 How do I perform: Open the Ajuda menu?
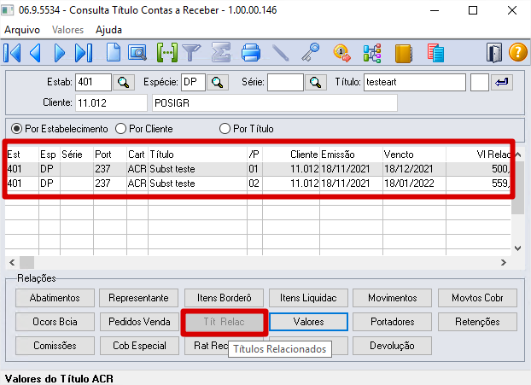click(108, 30)
